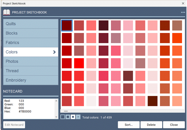187x130 pixels.
Task: Click the notecard scrollbar up arrow
Action: pyautogui.click(x=56, y=101)
